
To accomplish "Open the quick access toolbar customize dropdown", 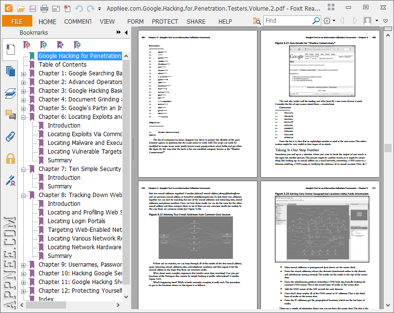I will tap(99, 9).
